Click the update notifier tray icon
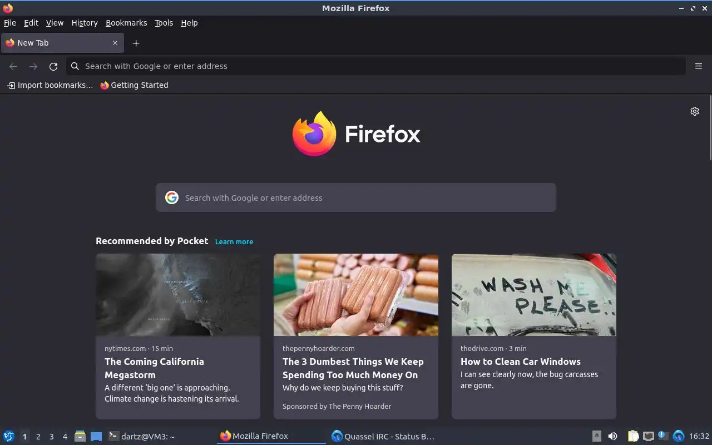Screen dimensions: 712x445 pos(663,436)
